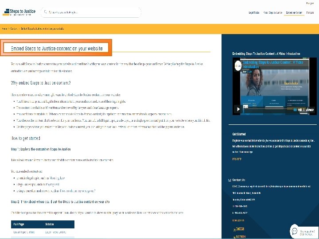Open the Twitter link in sidebar
The width and height of the screenshot is (319, 239).
(240, 229)
